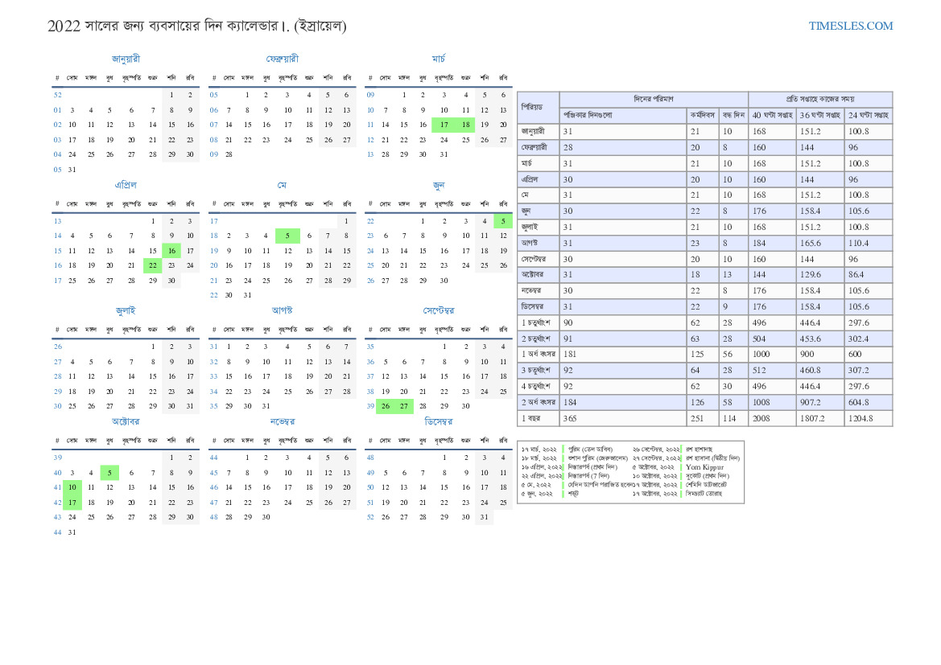The image size is (941, 665).
Task: Click the '36 ঘন্টা সপ্তাহ' column header
Action: [819, 115]
